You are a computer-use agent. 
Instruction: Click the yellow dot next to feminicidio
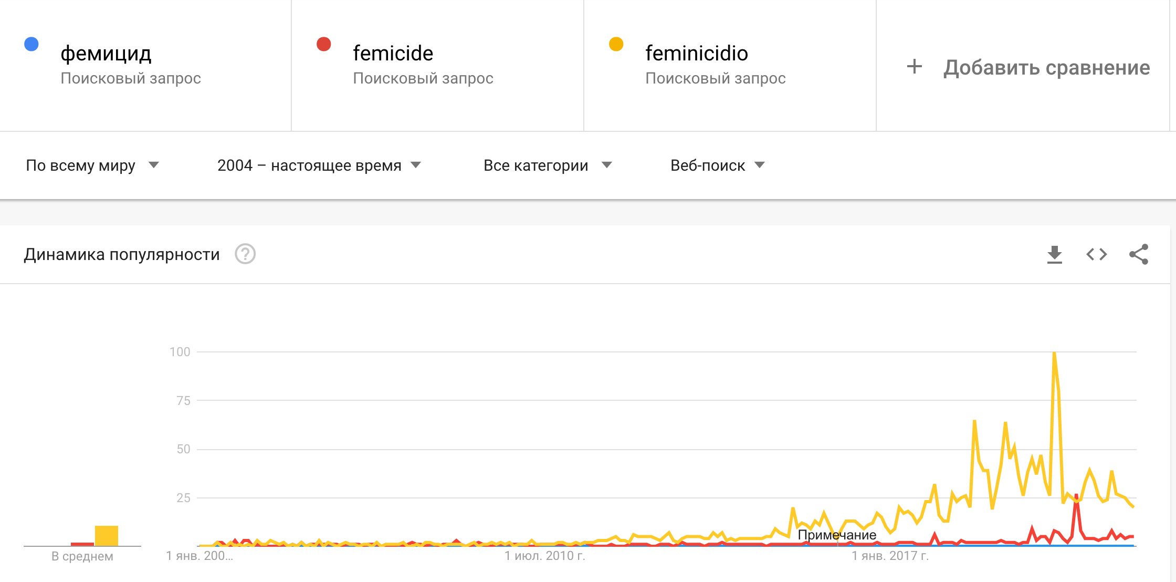pyautogui.click(x=616, y=44)
